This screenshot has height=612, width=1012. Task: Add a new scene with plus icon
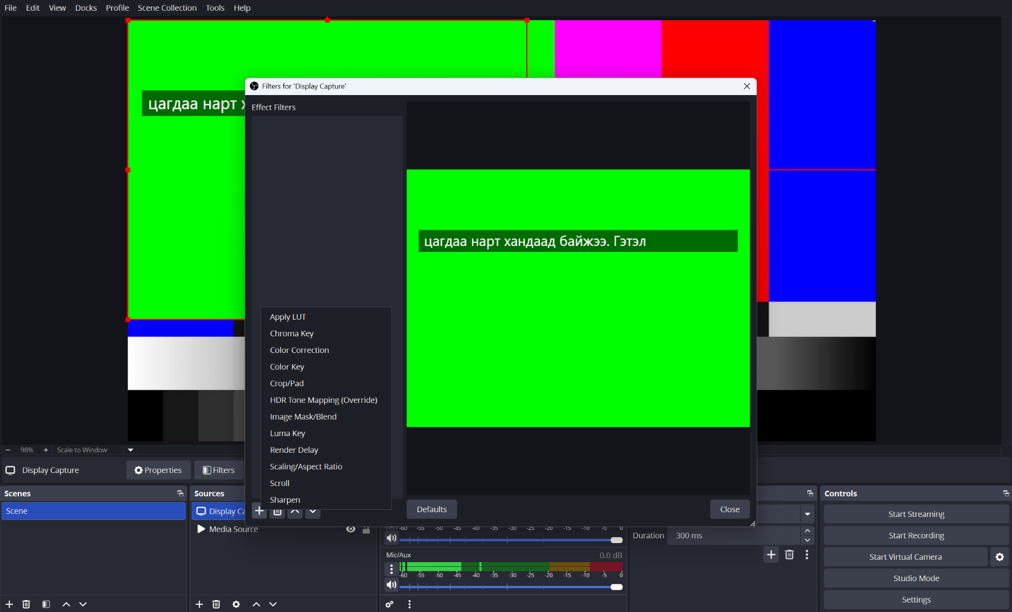pyautogui.click(x=9, y=604)
